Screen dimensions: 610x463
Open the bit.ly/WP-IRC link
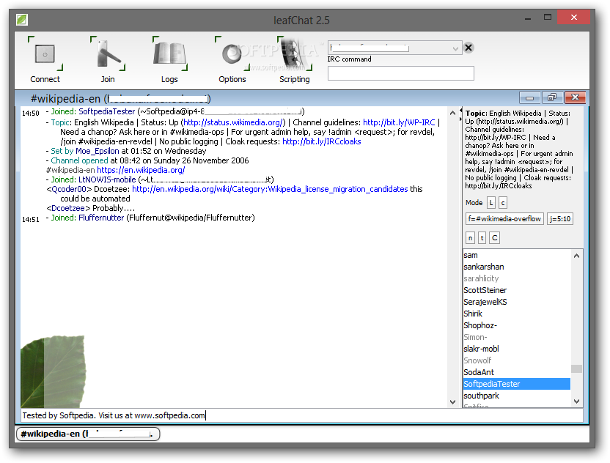399,122
